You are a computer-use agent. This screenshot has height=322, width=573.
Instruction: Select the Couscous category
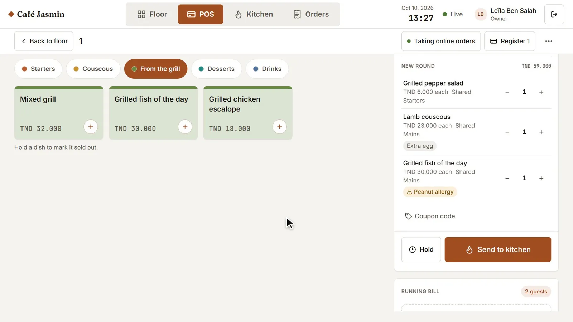click(93, 69)
